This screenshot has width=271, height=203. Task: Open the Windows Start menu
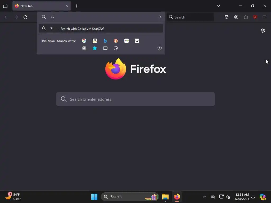pyautogui.click(x=94, y=197)
